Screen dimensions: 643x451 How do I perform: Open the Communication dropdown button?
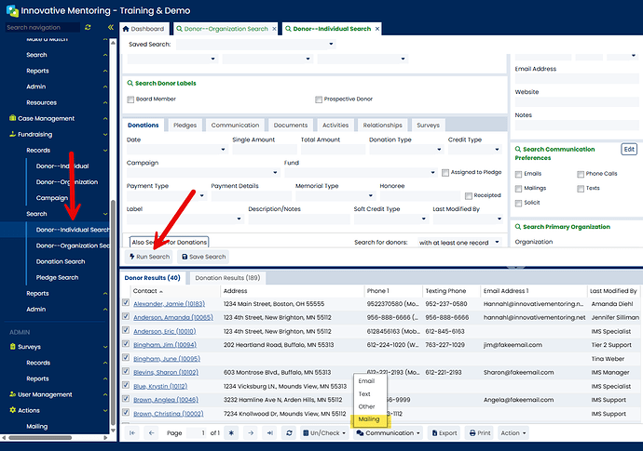click(389, 433)
